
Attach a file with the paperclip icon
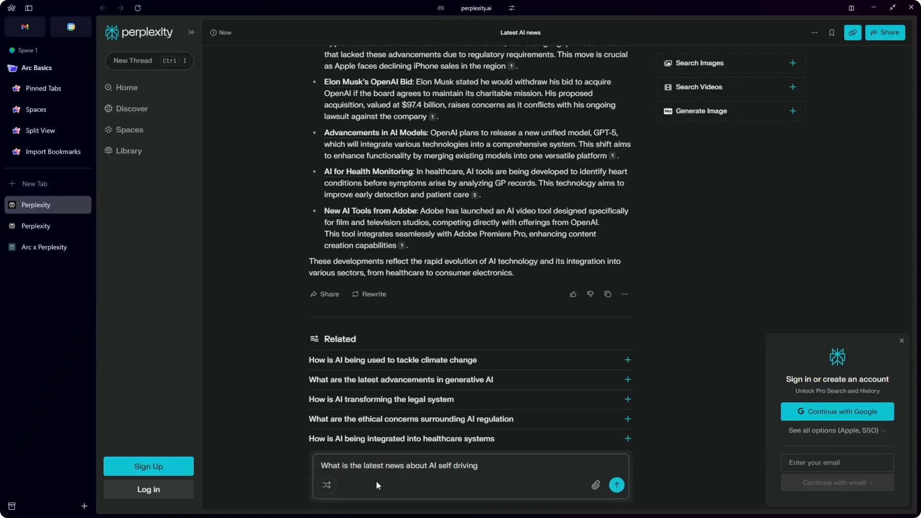pyautogui.click(x=596, y=485)
